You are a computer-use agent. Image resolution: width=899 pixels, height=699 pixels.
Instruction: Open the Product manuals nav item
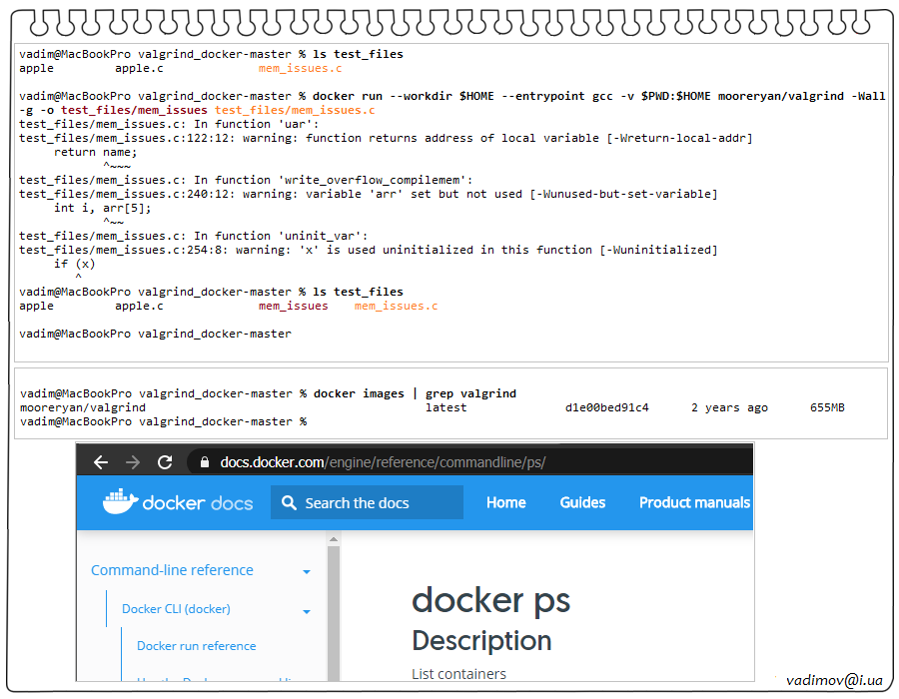point(694,502)
